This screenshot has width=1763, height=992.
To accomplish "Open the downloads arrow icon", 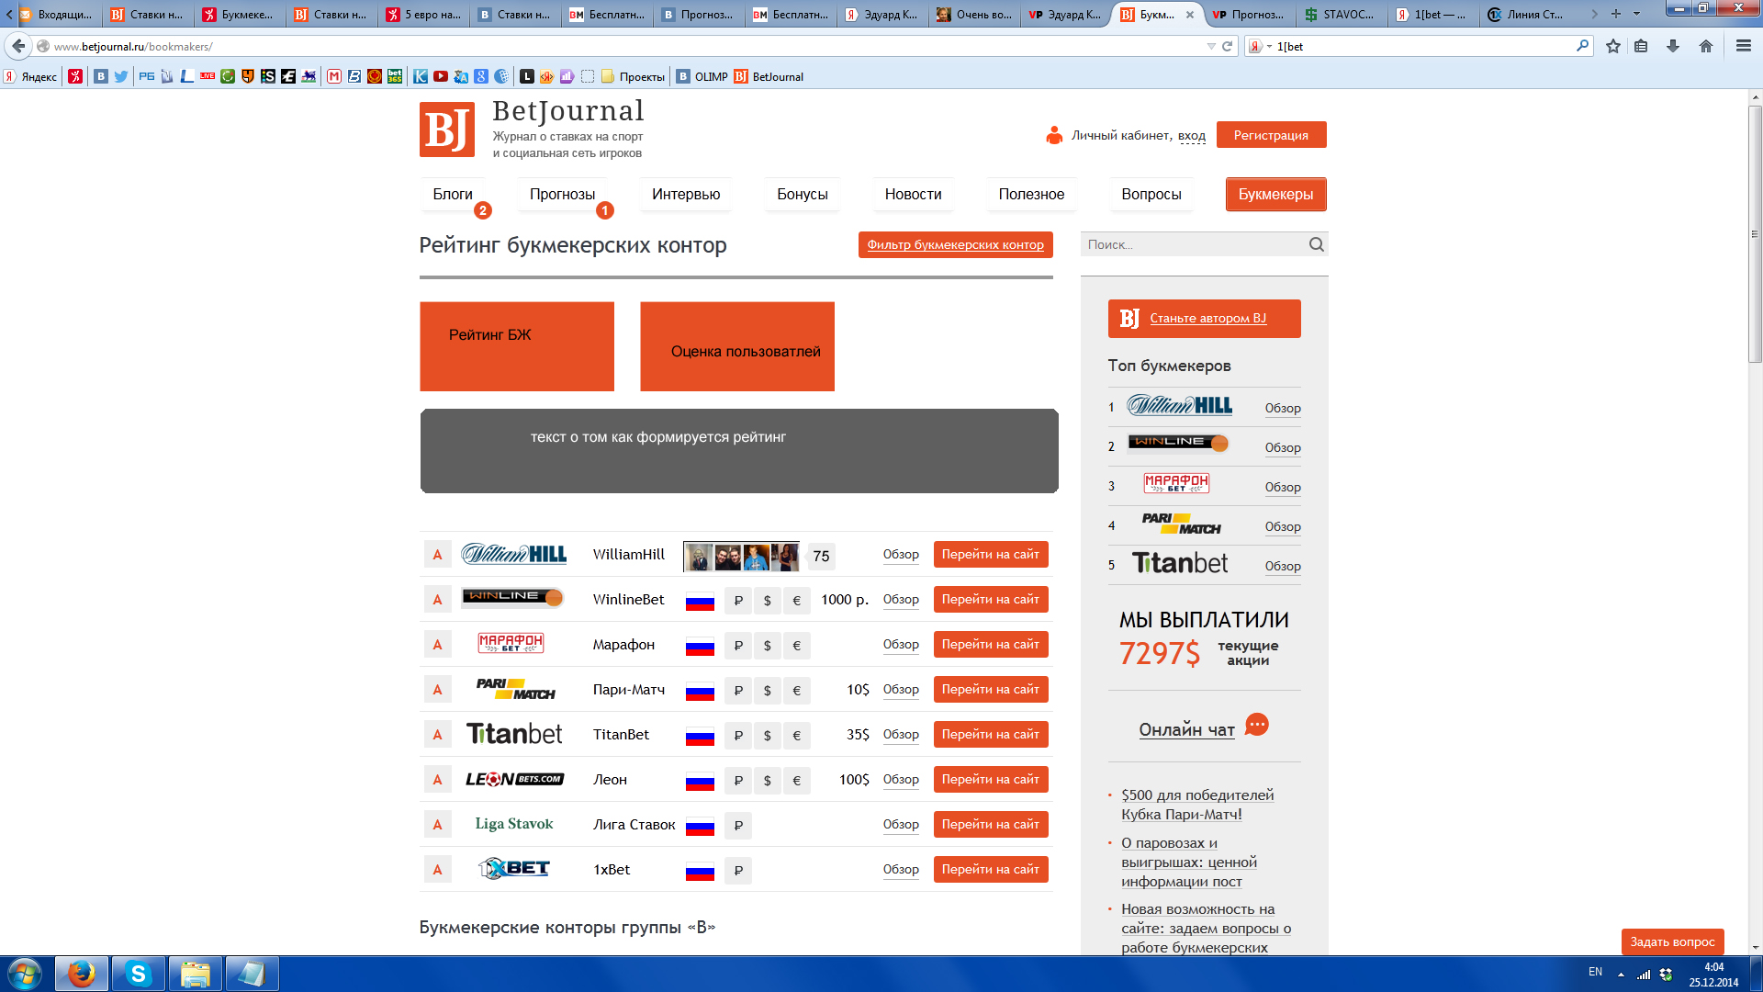I will click(x=1673, y=46).
